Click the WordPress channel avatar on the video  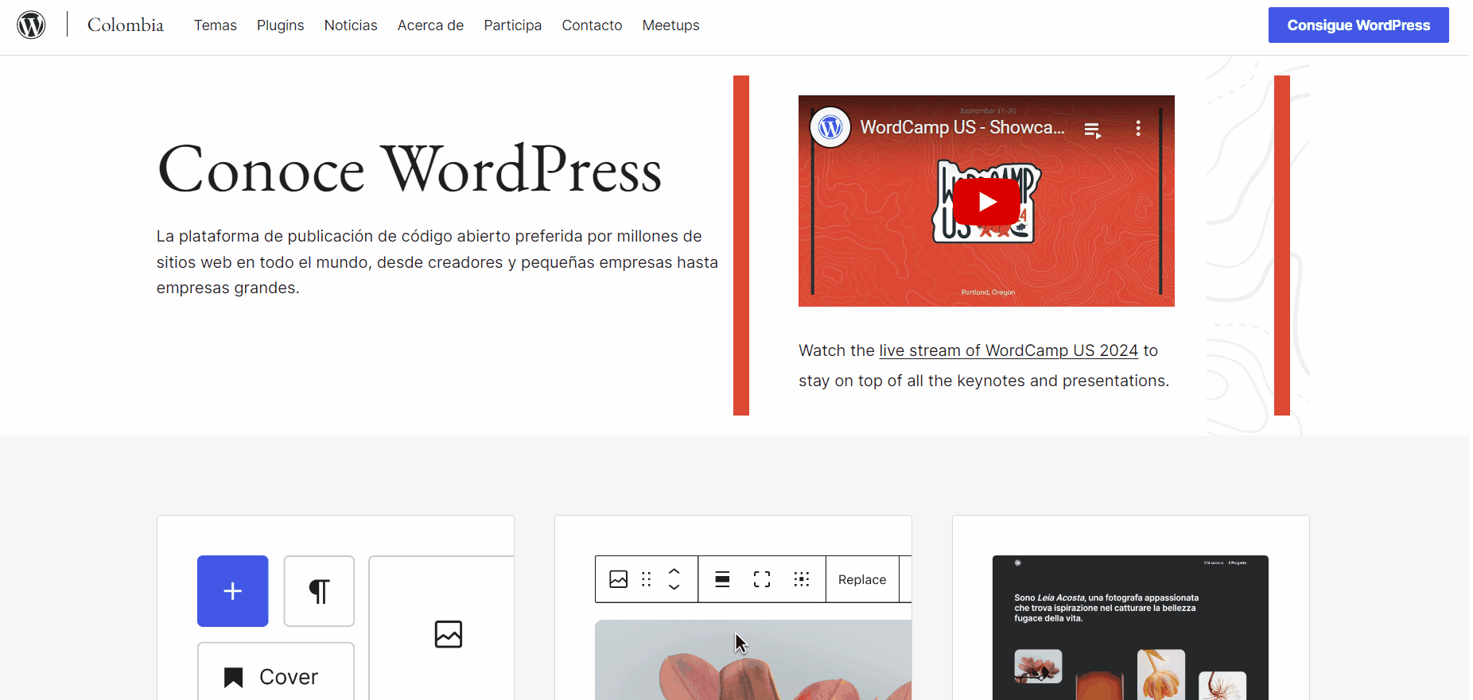830,127
